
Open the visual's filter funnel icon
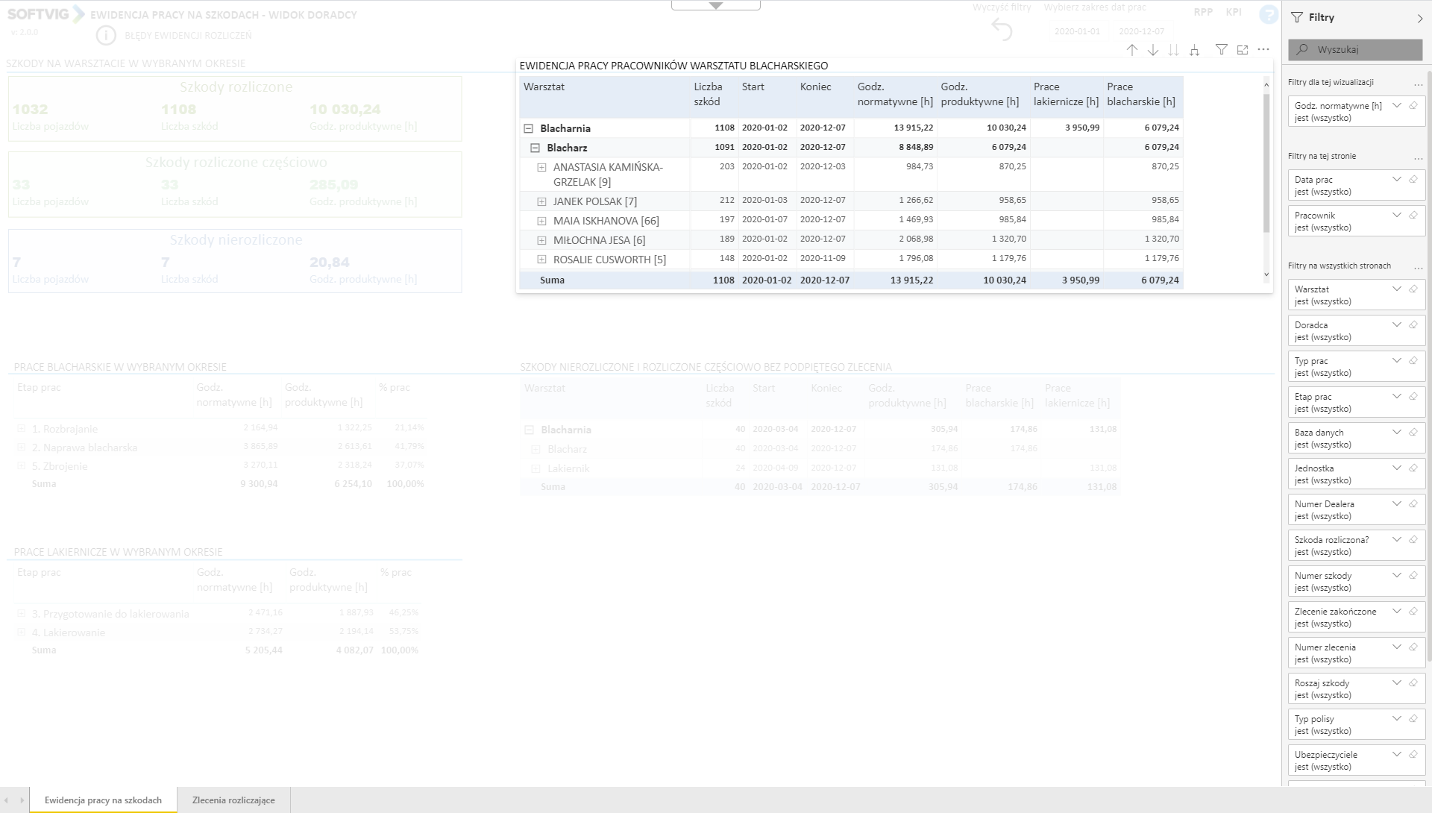pos(1221,50)
